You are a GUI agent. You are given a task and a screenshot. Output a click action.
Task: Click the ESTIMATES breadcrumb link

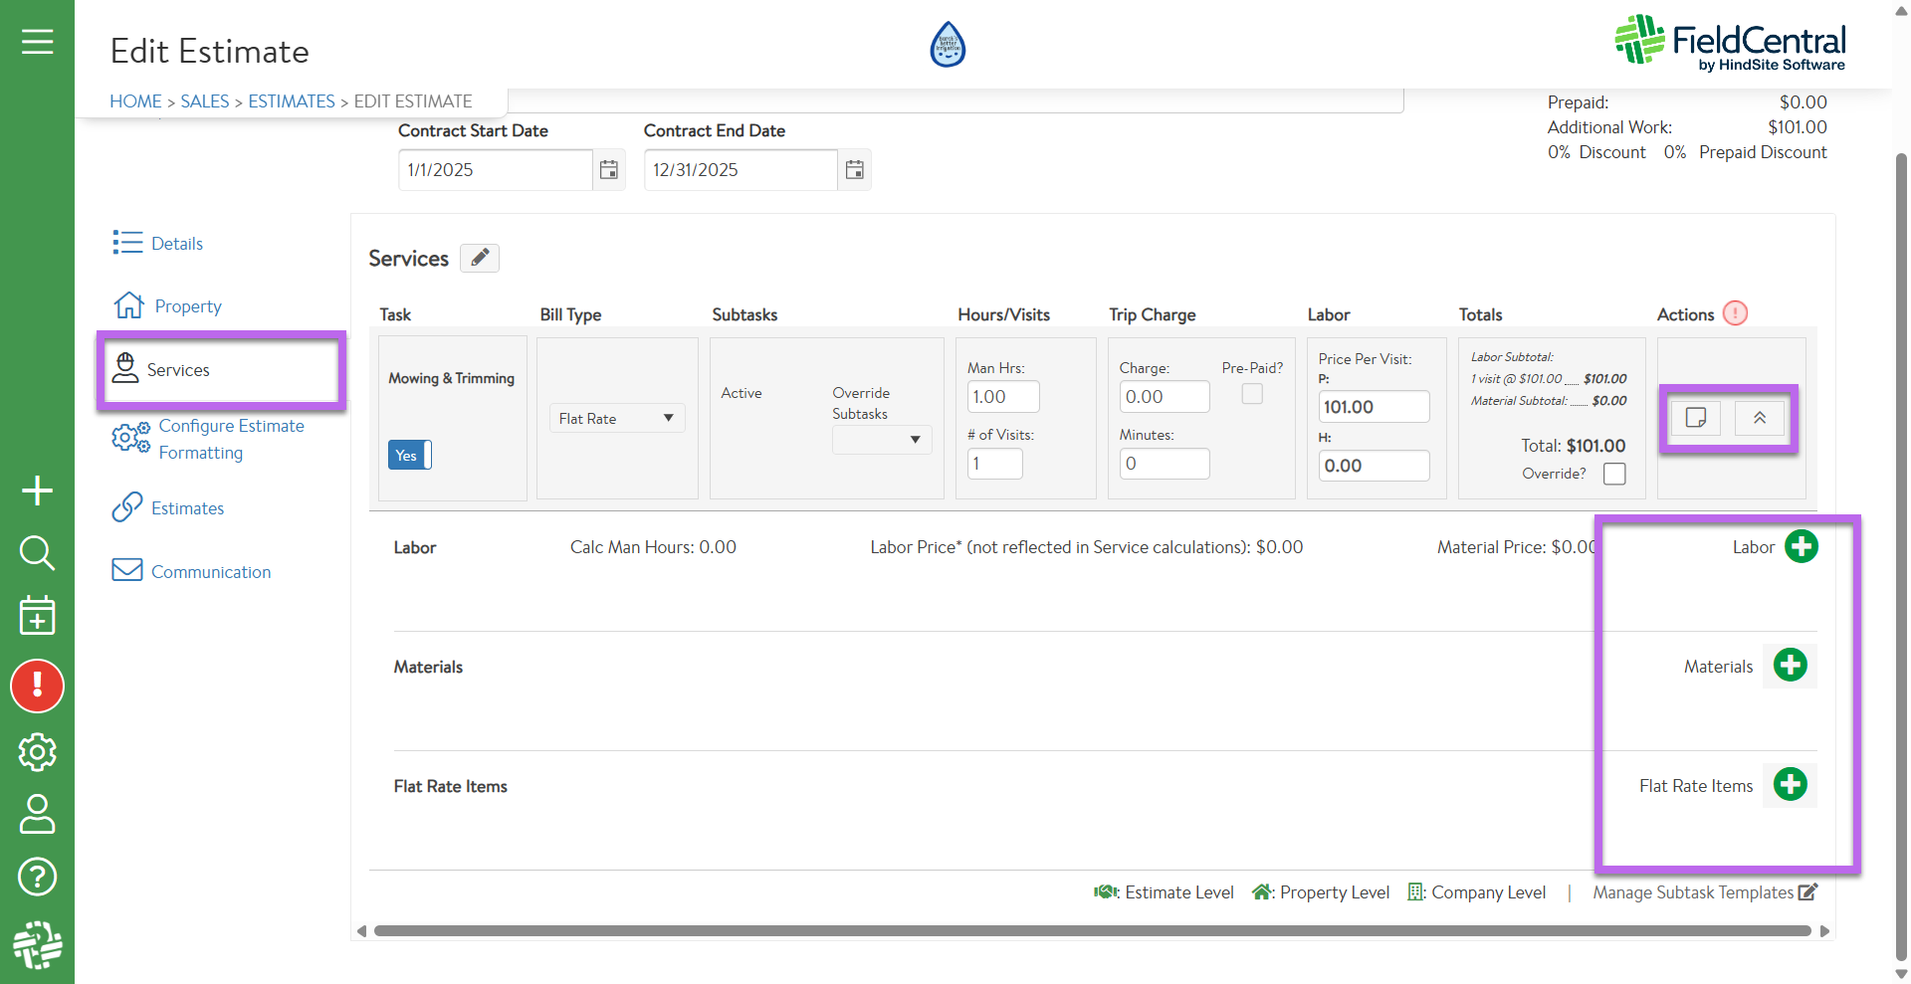291,101
